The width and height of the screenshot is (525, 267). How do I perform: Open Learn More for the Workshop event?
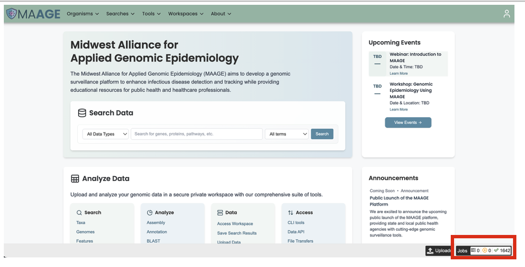coord(399,110)
